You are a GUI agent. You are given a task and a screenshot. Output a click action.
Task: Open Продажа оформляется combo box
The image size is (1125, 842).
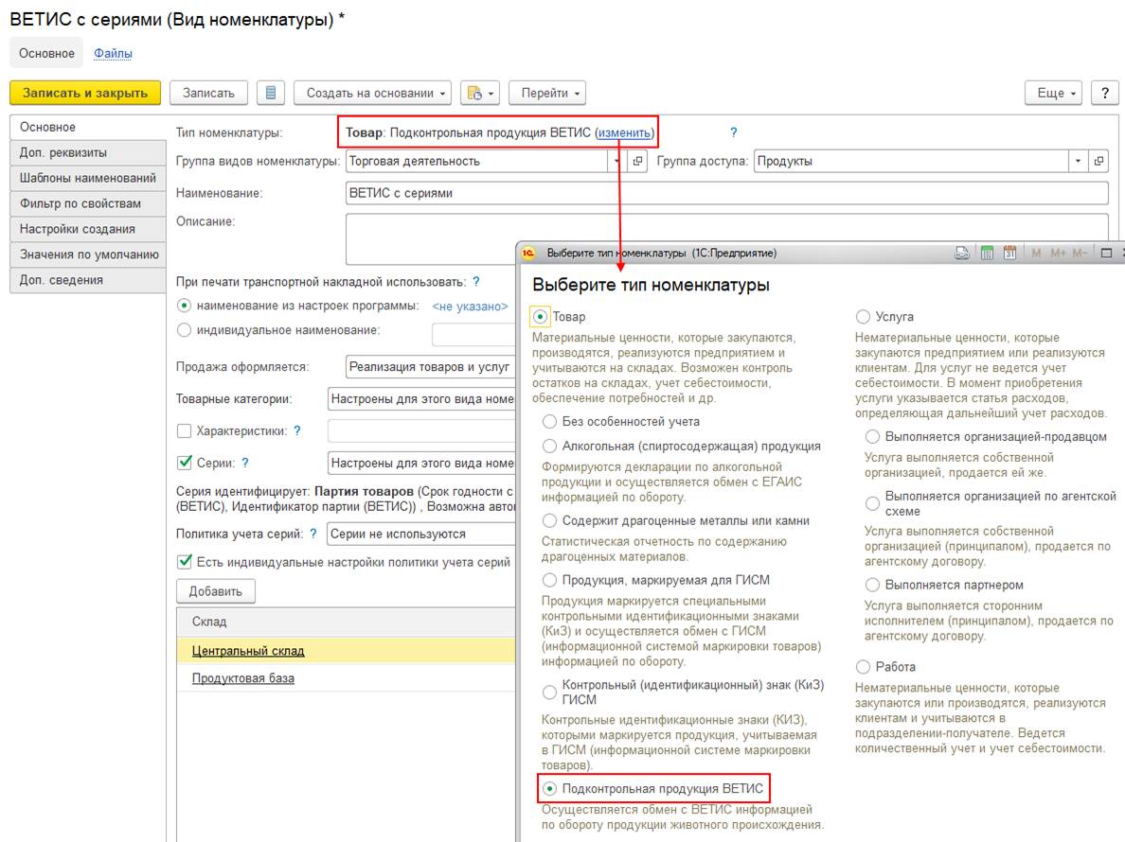[x=431, y=367]
